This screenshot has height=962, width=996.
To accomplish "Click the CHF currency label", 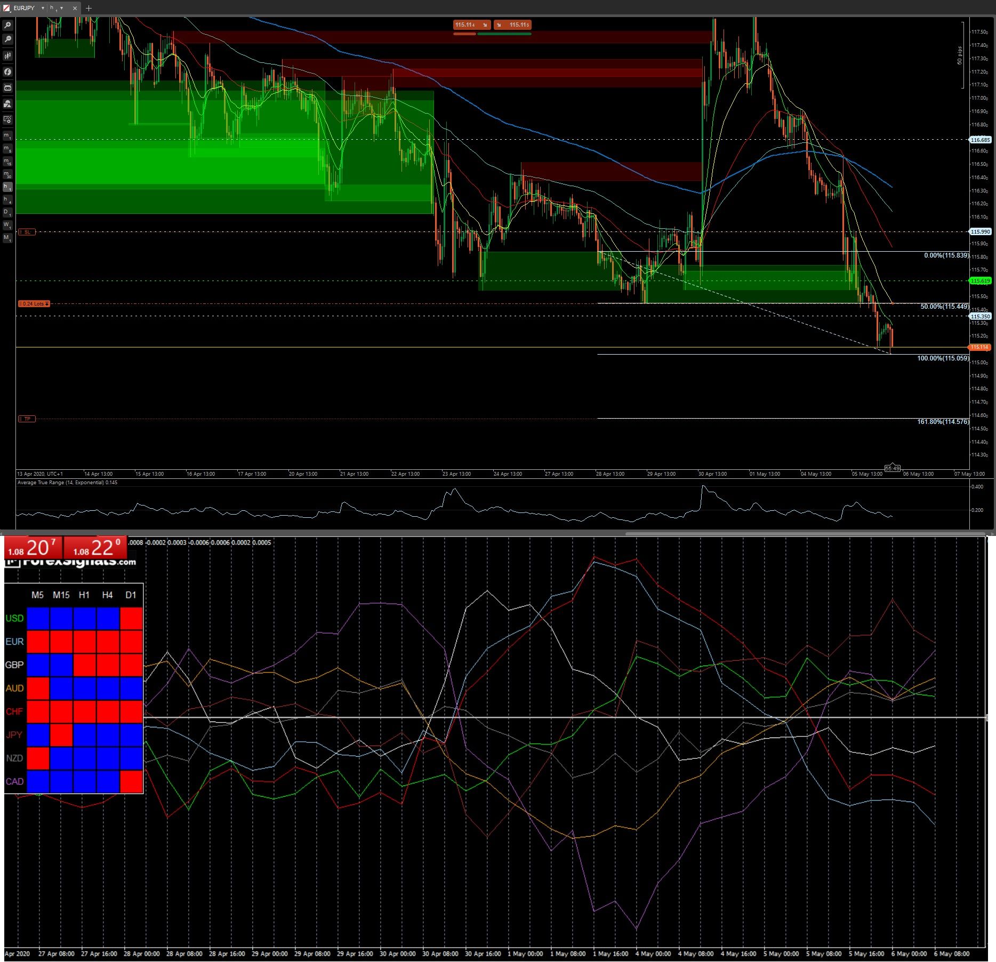I will tap(14, 711).
